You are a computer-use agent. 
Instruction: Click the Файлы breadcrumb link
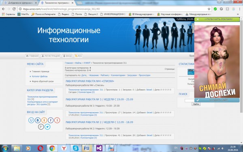click(79, 63)
